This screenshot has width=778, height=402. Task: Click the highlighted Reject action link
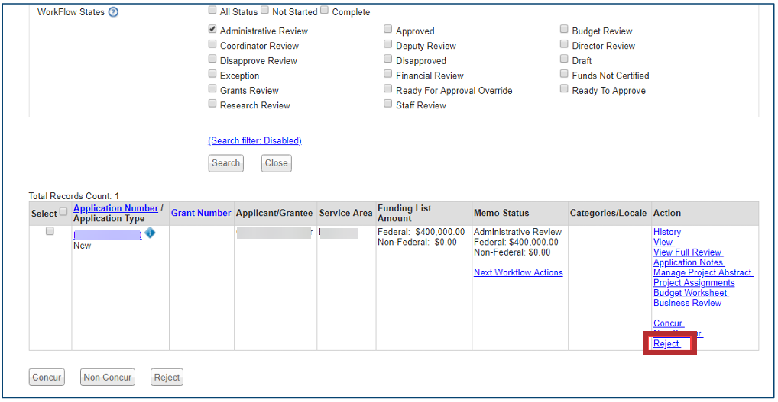click(x=666, y=344)
